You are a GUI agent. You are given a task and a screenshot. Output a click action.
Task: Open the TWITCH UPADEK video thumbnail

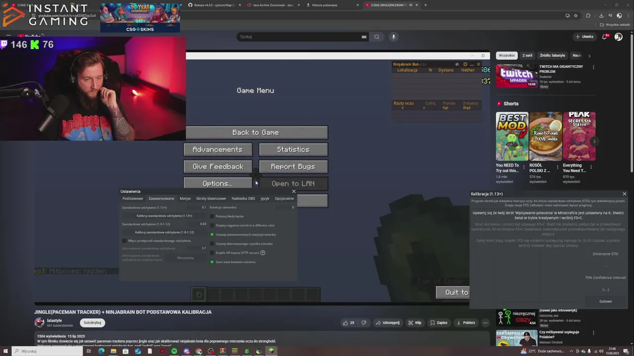coord(517,75)
